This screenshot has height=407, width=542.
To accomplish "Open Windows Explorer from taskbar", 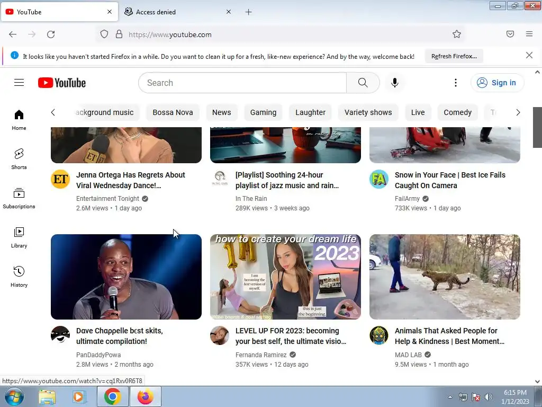I will coord(47,397).
